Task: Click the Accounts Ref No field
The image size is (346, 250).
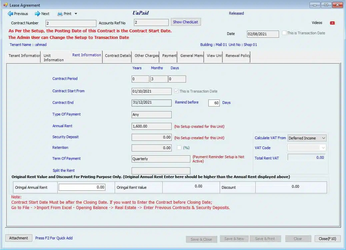Action: [151, 22]
